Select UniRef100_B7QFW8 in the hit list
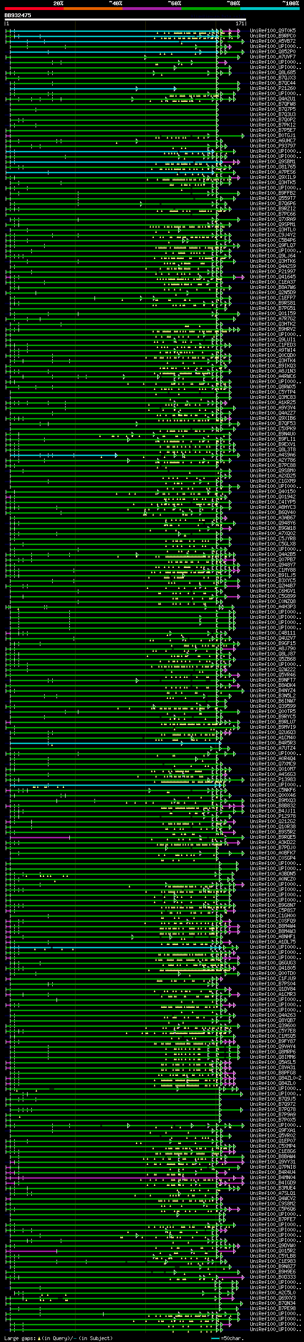This screenshot has height=1342, width=304. 273,104
